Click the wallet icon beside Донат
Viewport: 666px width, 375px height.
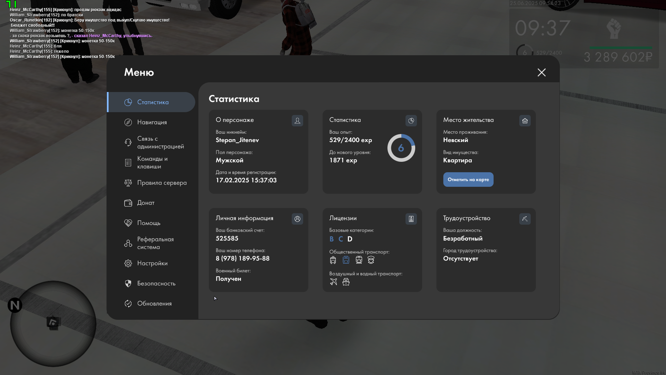[128, 203]
